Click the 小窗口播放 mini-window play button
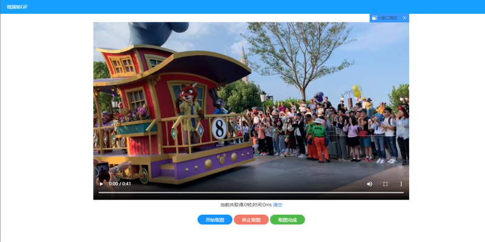The width and height of the screenshot is (485, 242). click(x=385, y=18)
